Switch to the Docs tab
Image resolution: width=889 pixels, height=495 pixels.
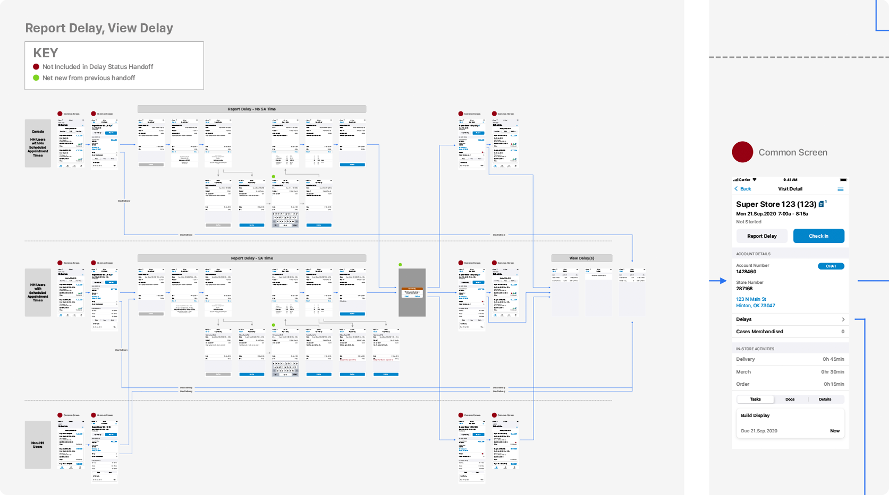coord(790,400)
